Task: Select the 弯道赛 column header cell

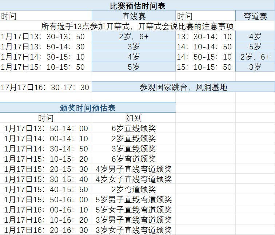Action: click(x=255, y=16)
